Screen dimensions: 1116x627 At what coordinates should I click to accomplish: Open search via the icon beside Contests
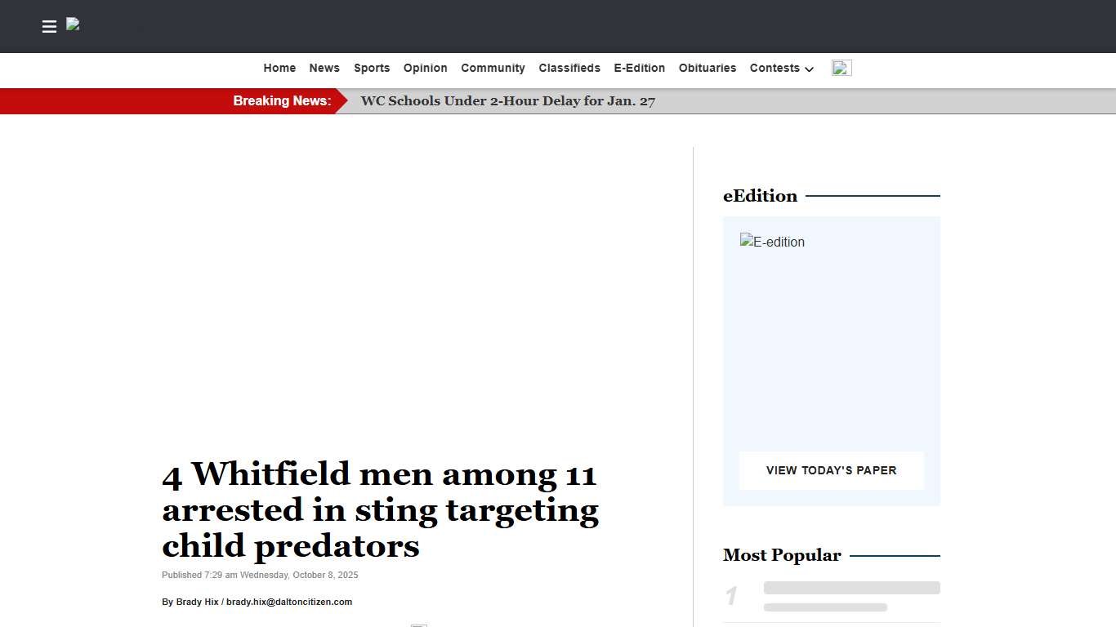841,68
